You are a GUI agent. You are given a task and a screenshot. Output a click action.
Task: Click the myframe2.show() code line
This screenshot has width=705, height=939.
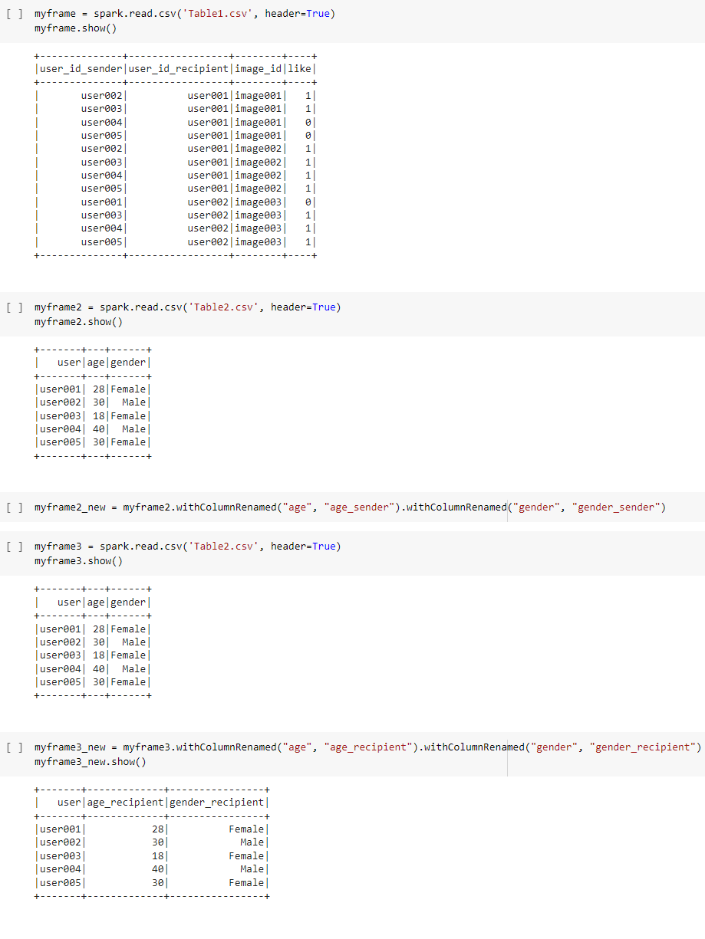[78, 321]
